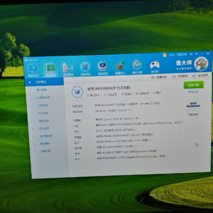
Task: Click the gold medal icon in title bar
Action: 165,55
